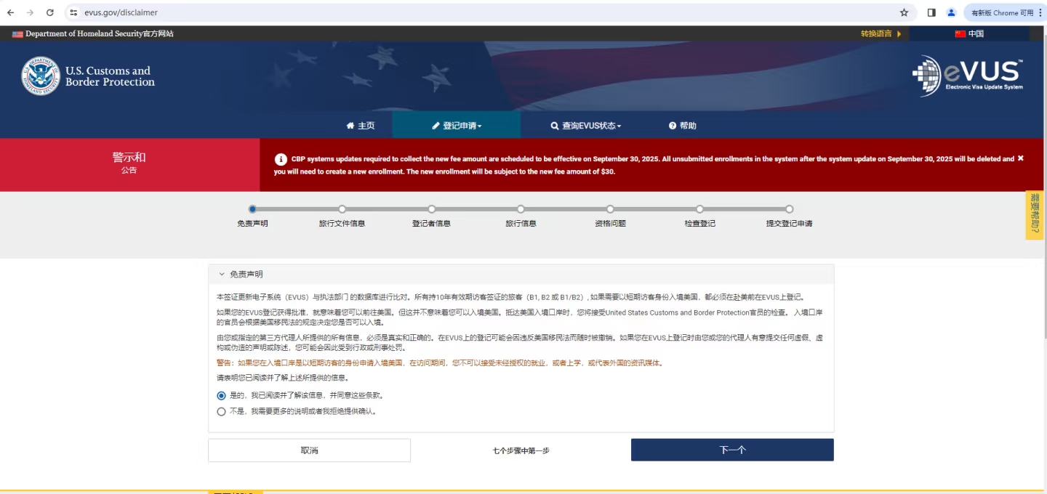Click the 取消 cancel button
The height and width of the screenshot is (494, 1047).
pyautogui.click(x=309, y=450)
